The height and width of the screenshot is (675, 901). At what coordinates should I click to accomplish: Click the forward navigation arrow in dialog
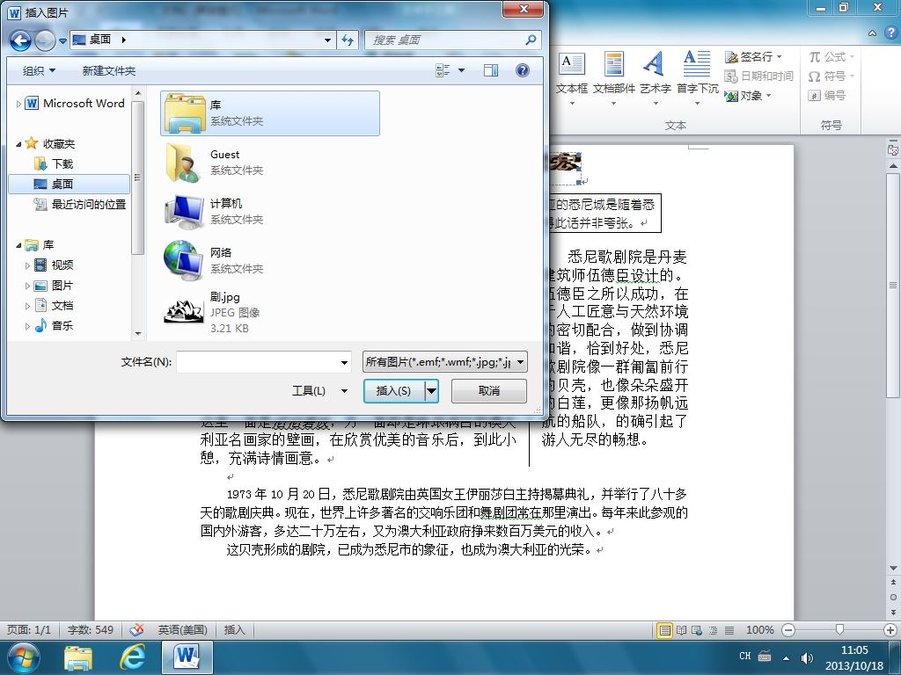pos(45,40)
